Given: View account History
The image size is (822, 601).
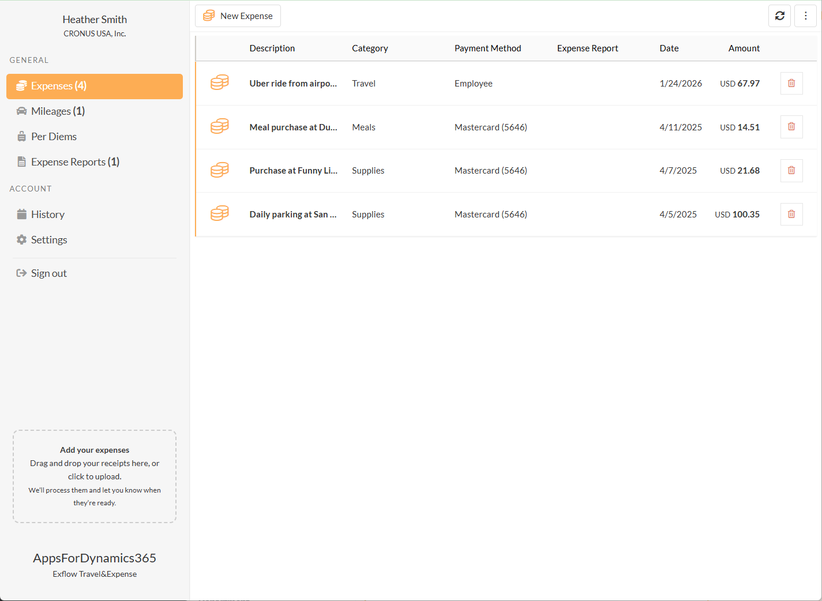Looking at the screenshot, I should pyautogui.click(x=47, y=215).
